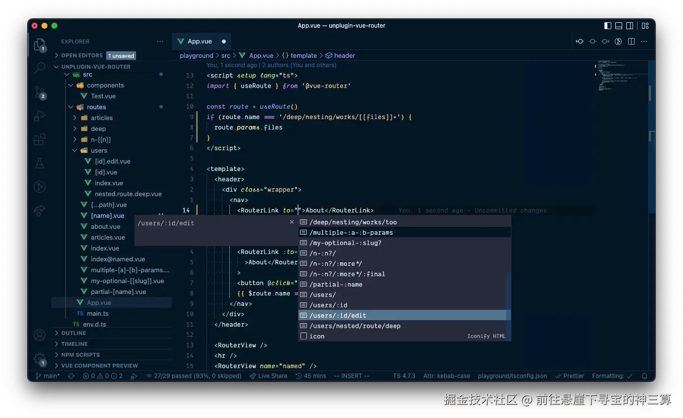Open the Live Share arrow activity icon

40,210
